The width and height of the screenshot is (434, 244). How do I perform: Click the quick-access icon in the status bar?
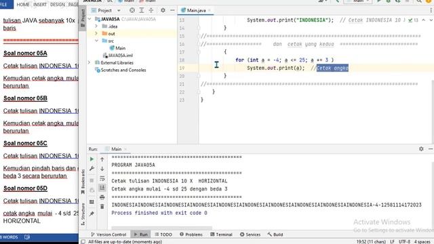tap(83, 241)
